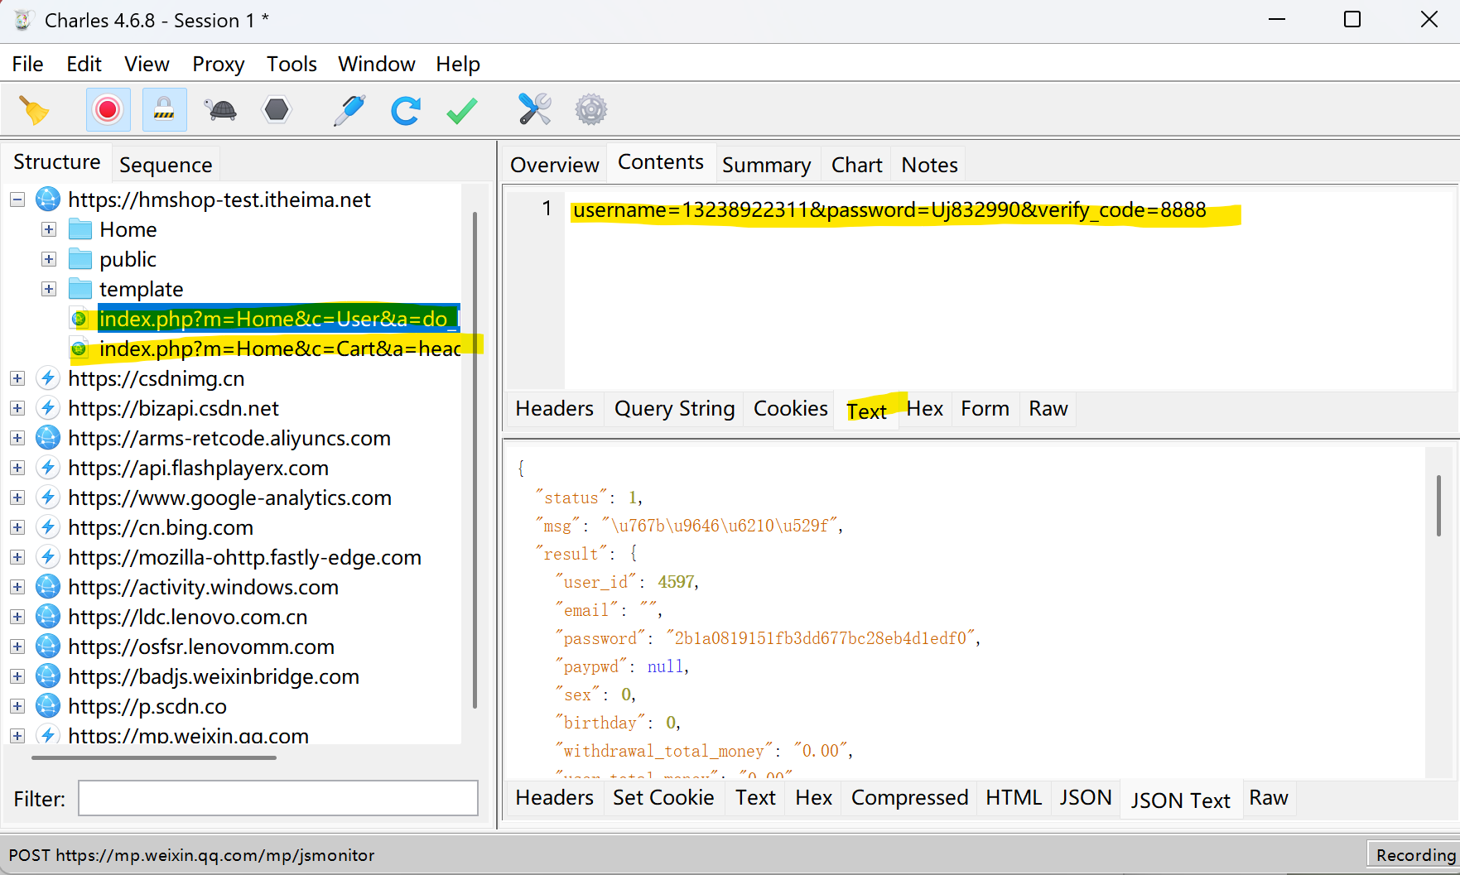Switch to the Contents tab
1460x875 pixels.
pyautogui.click(x=661, y=162)
